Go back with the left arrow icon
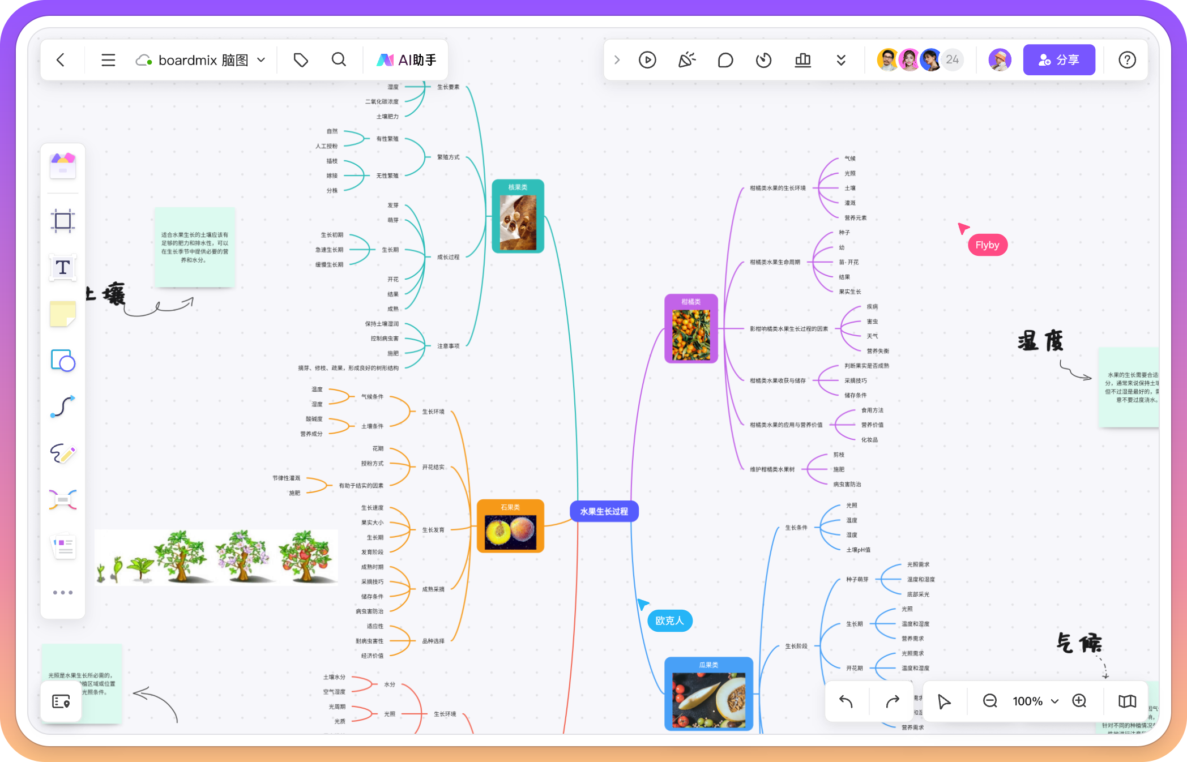Screen dimensions: 1187x762 pos(61,59)
